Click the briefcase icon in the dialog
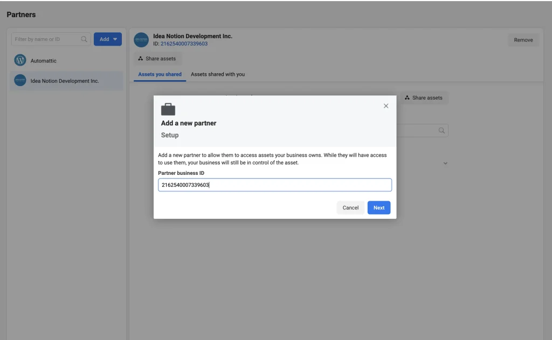The image size is (552, 340). [x=168, y=109]
